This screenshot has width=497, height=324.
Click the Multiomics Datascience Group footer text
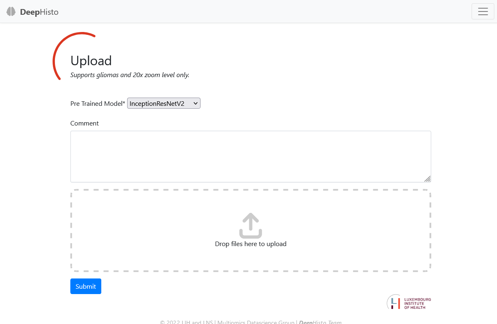click(256, 322)
